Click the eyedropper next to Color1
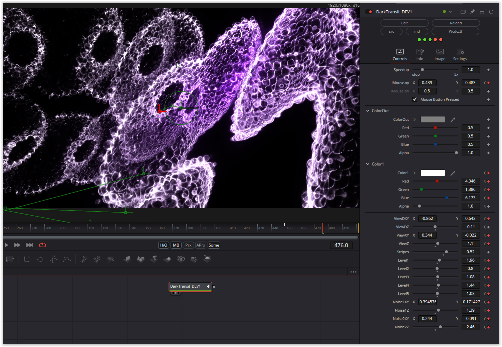Screen dimensions: 502x347 pyautogui.click(x=453, y=173)
